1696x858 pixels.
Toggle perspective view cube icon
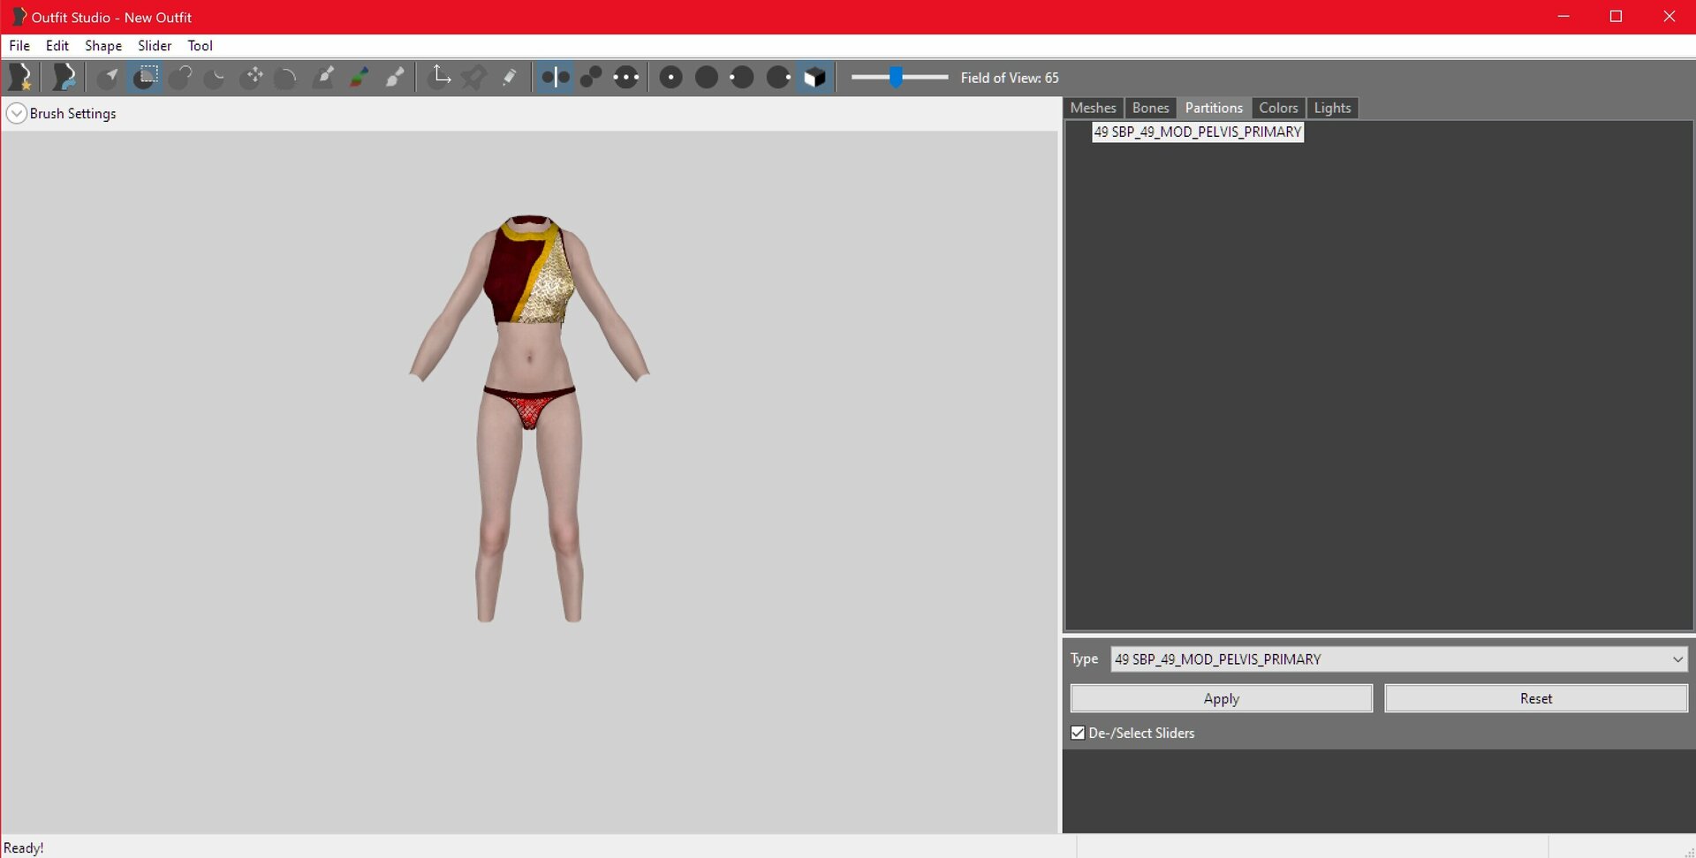tap(814, 78)
